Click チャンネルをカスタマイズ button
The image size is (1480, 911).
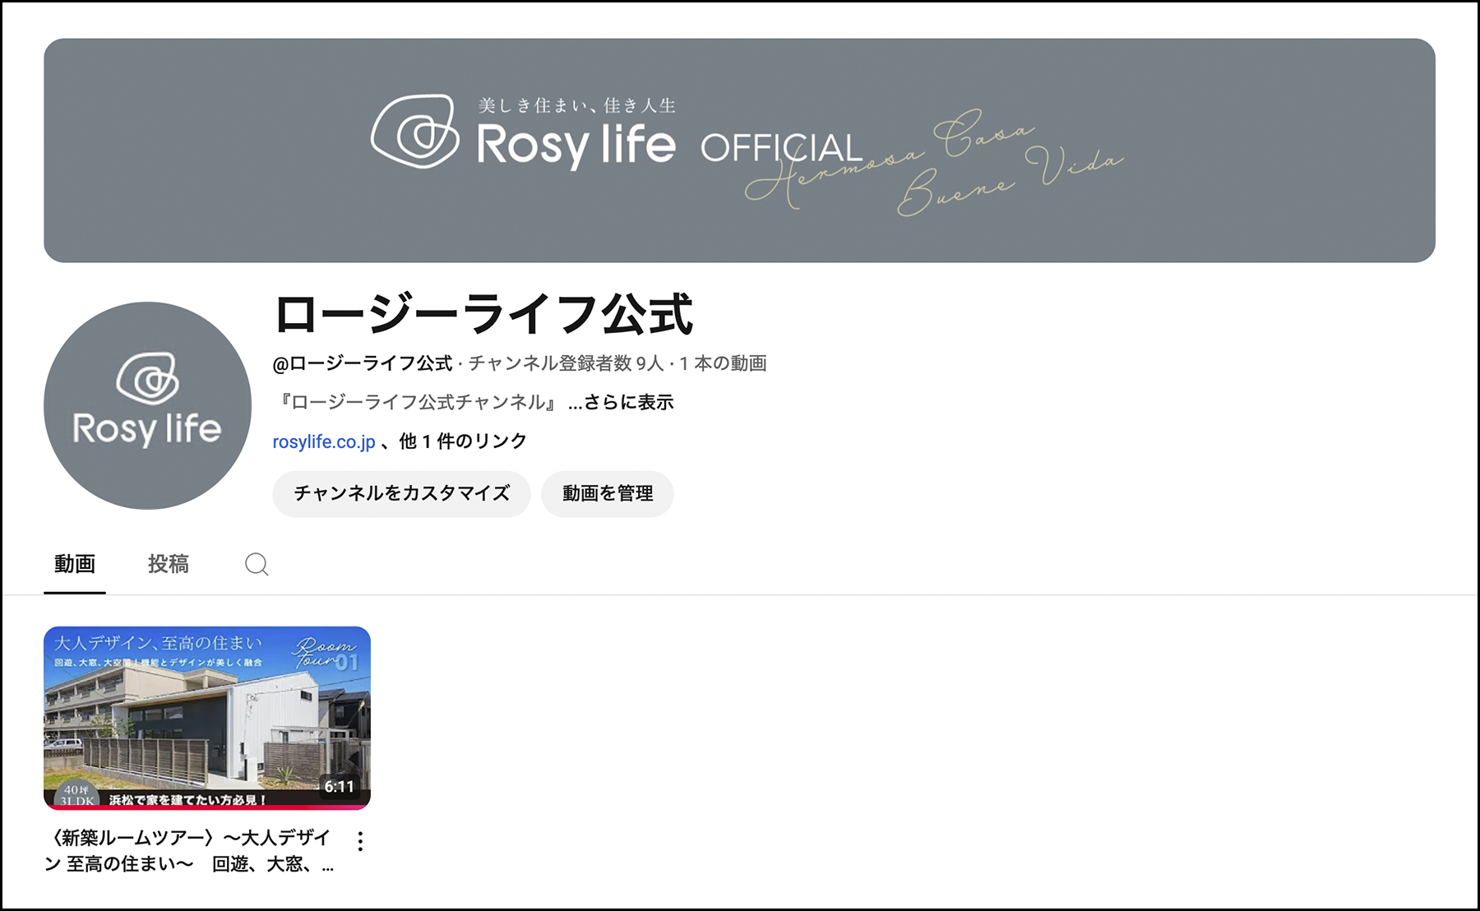click(401, 493)
